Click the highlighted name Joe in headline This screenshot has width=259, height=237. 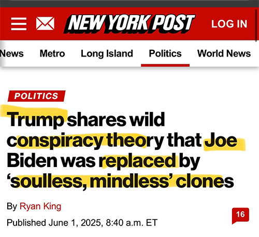click(x=221, y=141)
